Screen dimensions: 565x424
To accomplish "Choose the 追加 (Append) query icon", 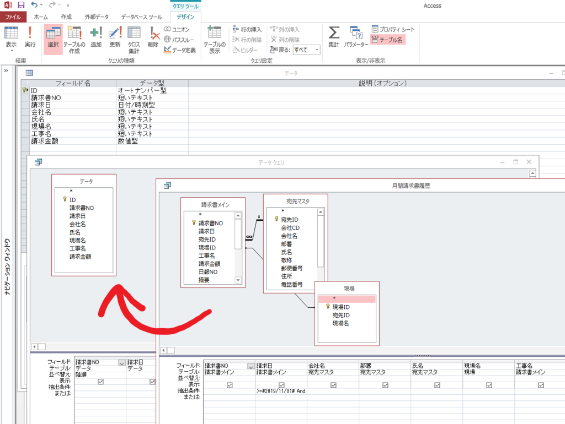I will pos(96,36).
